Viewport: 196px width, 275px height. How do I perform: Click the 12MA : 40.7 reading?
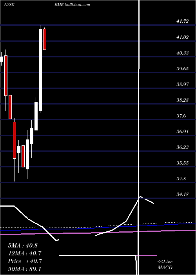pyautogui.click(x=25, y=253)
